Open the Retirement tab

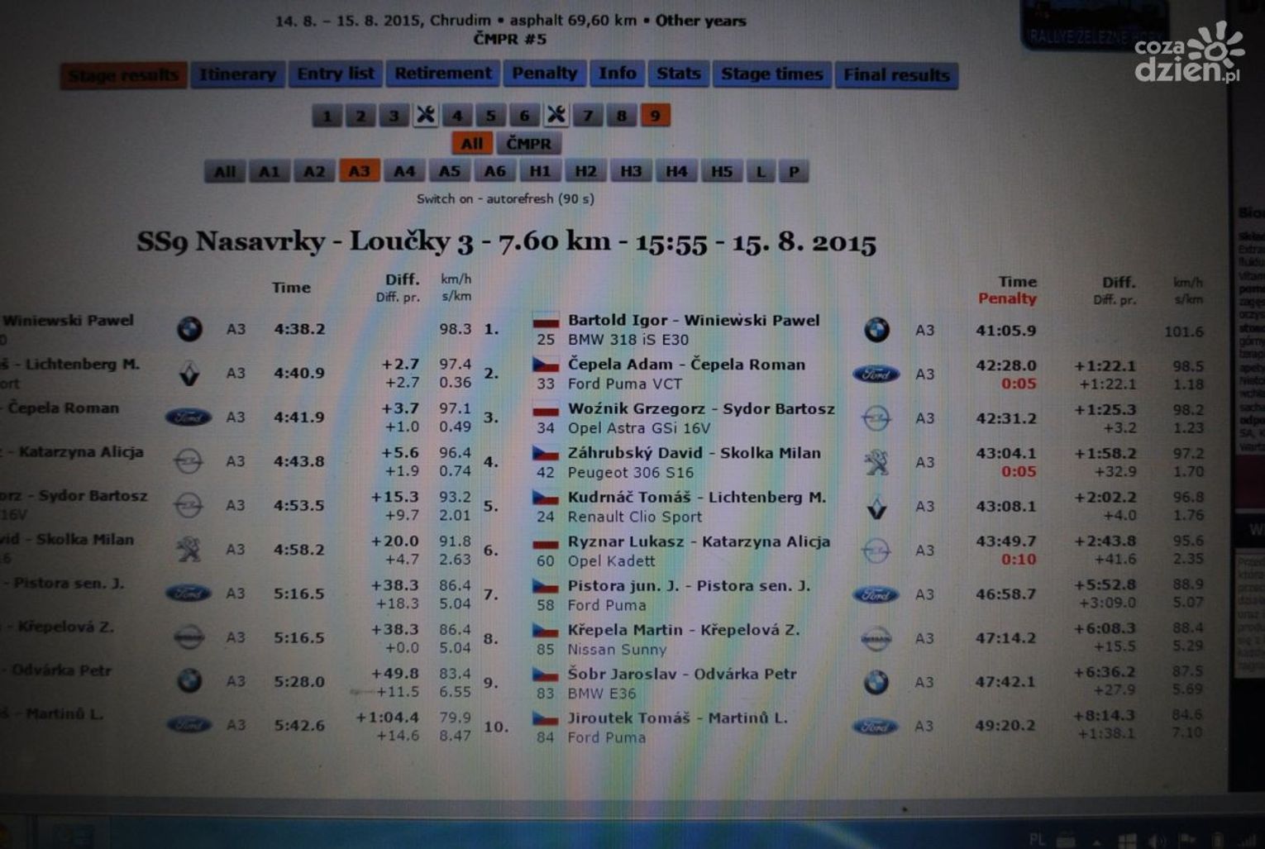click(442, 74)
